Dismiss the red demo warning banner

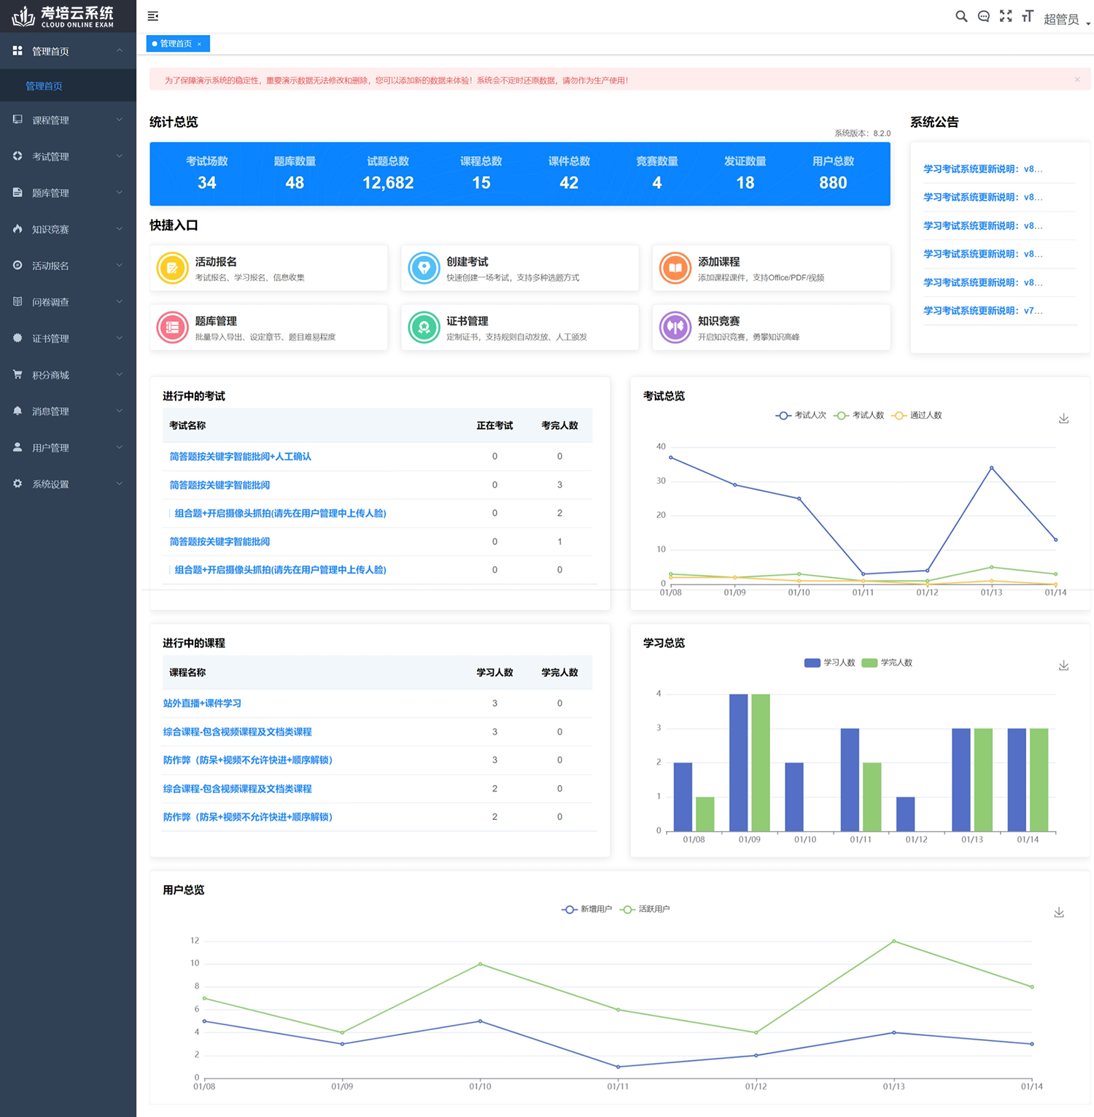(x=1076, y=80)
